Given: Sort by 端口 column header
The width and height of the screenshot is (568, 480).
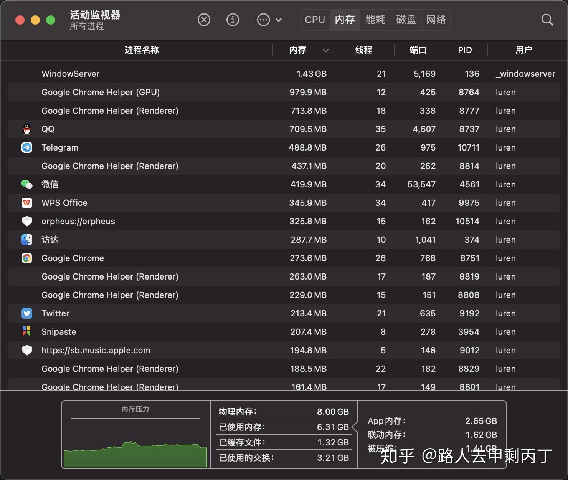Looking at the screenshot, I should pos(418,50).
